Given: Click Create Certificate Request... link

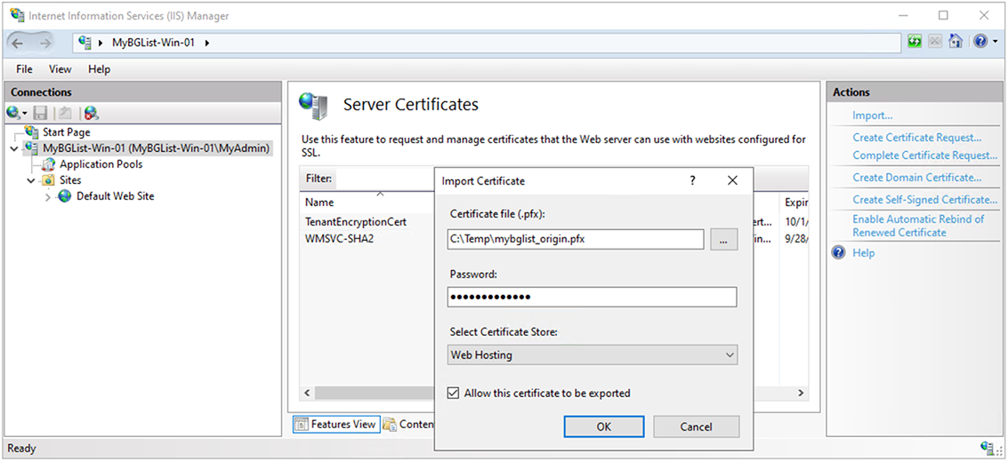Looking at the screenshot, I should 916,138.
